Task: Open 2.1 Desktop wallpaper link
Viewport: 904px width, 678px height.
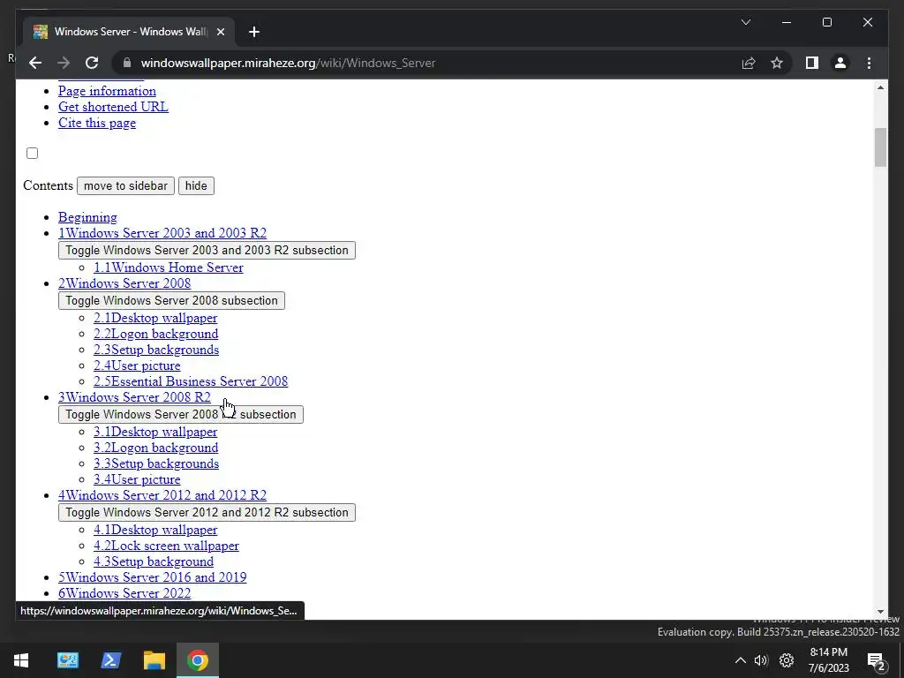Action: [x=155, y=318]
